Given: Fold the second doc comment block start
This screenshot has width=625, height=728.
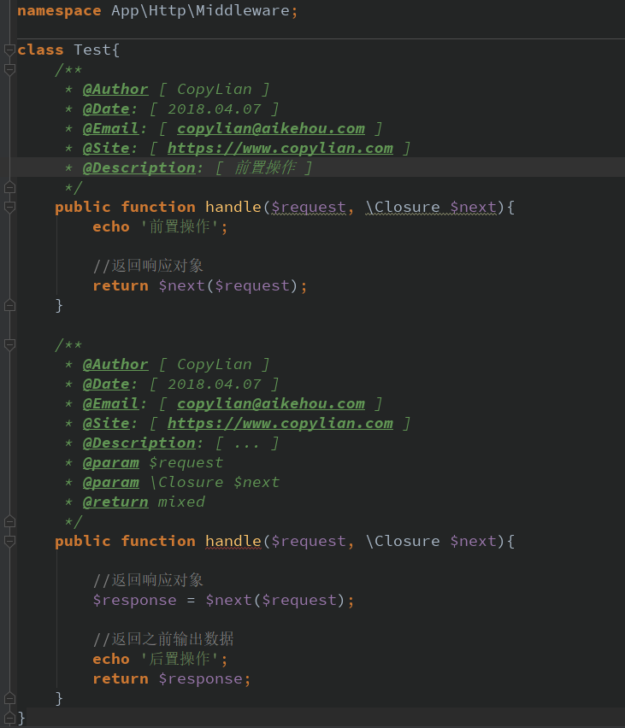Looking at the screenshot, I should coord(9,344).
